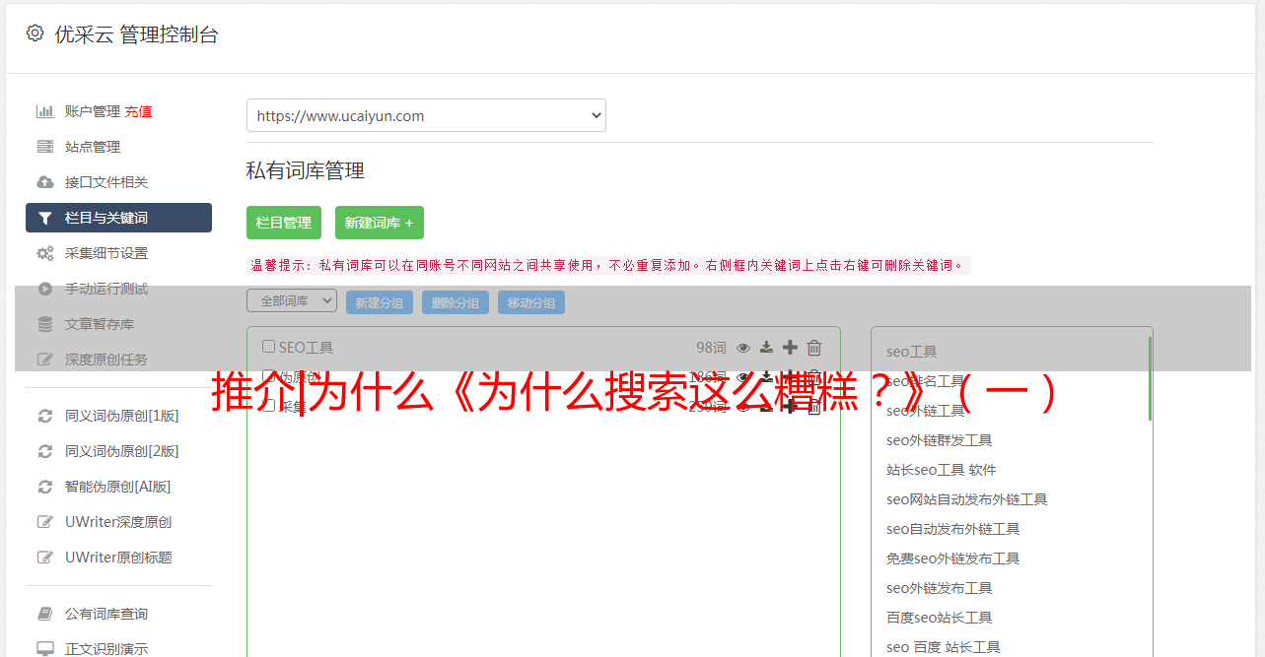
Task: Open 智能伪原创[AI版] in the sidebar
Action: pyautogui.click(x=118, y=487)
